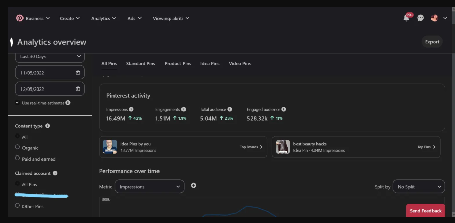This screenshot has width=455, height=223.
Task: Show the Content type info icon
Action: pyautogui.click(x=48, y=126)
